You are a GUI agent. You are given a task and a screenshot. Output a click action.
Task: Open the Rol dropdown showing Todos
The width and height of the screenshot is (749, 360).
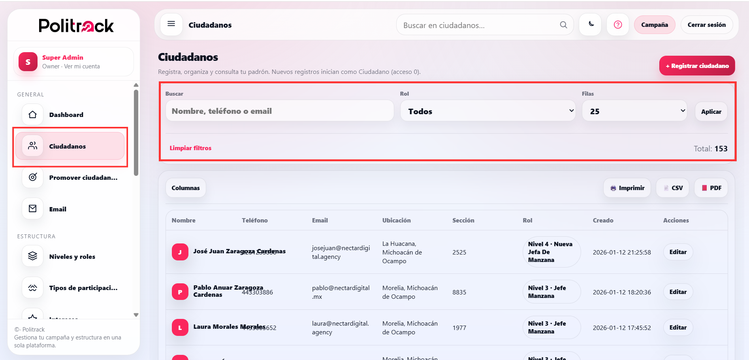[488, 111]
